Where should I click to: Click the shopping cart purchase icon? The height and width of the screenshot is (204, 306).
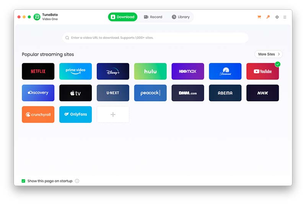click(259, 17)
